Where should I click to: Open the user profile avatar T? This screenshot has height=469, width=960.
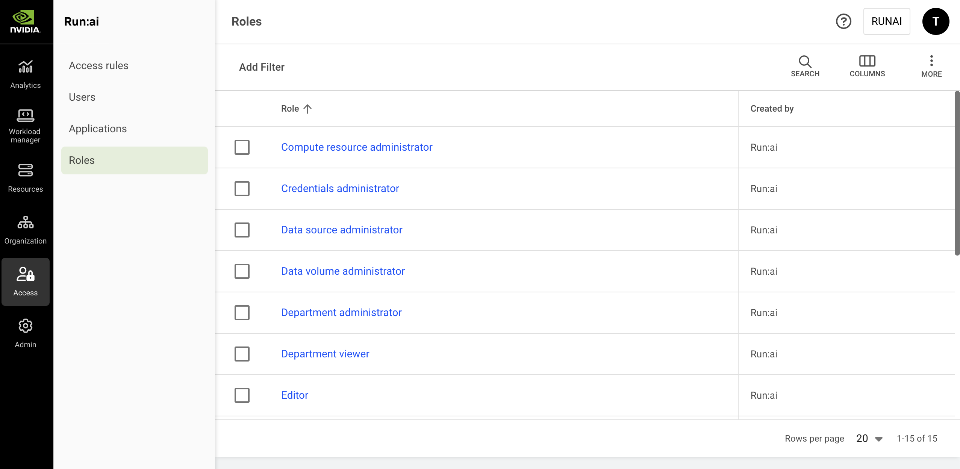pos(935,21)
